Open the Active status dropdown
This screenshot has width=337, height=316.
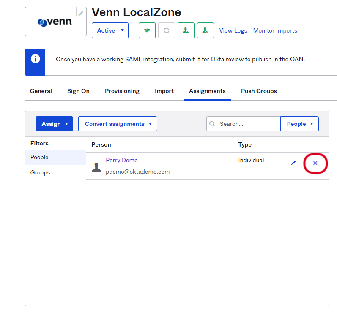(x=110, y=30)
